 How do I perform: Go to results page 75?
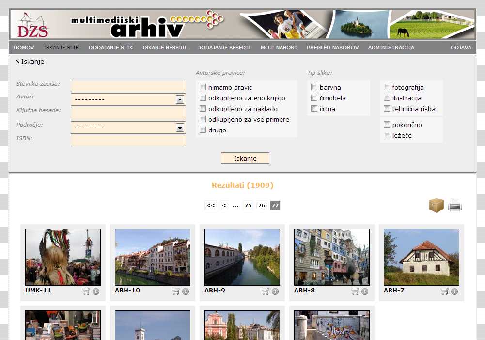click(248, 205)
